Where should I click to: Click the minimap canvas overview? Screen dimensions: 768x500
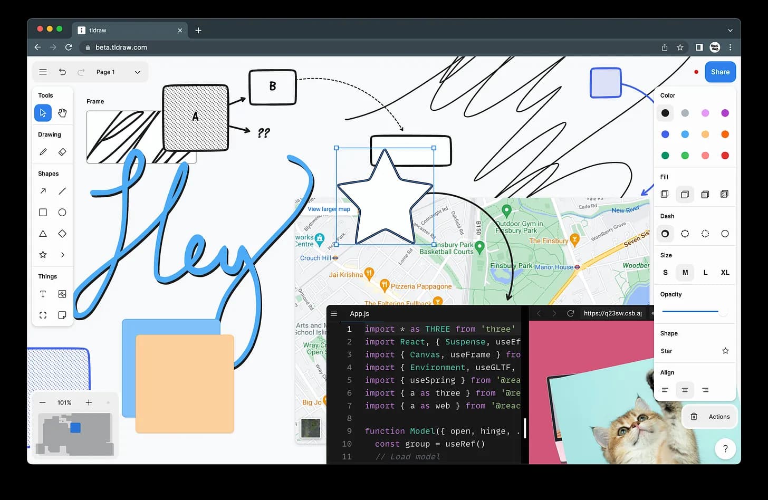[x=74, y=434]
